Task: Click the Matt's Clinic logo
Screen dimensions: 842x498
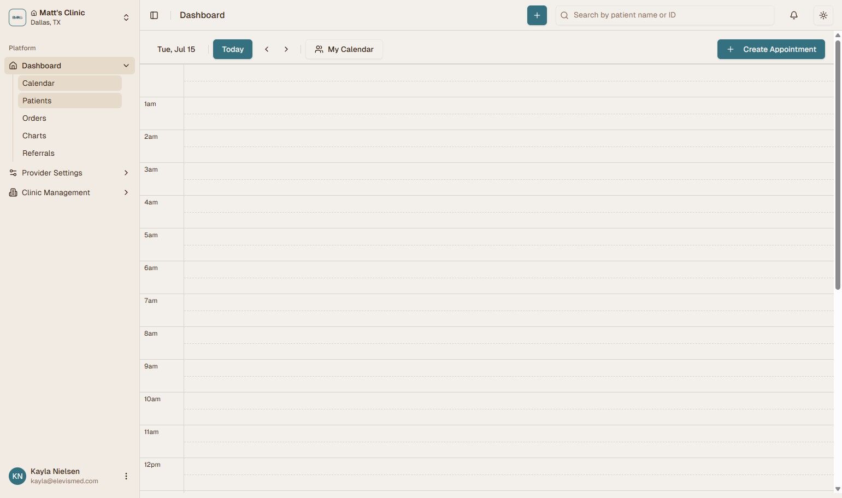Action: click(x=17, y=17)
